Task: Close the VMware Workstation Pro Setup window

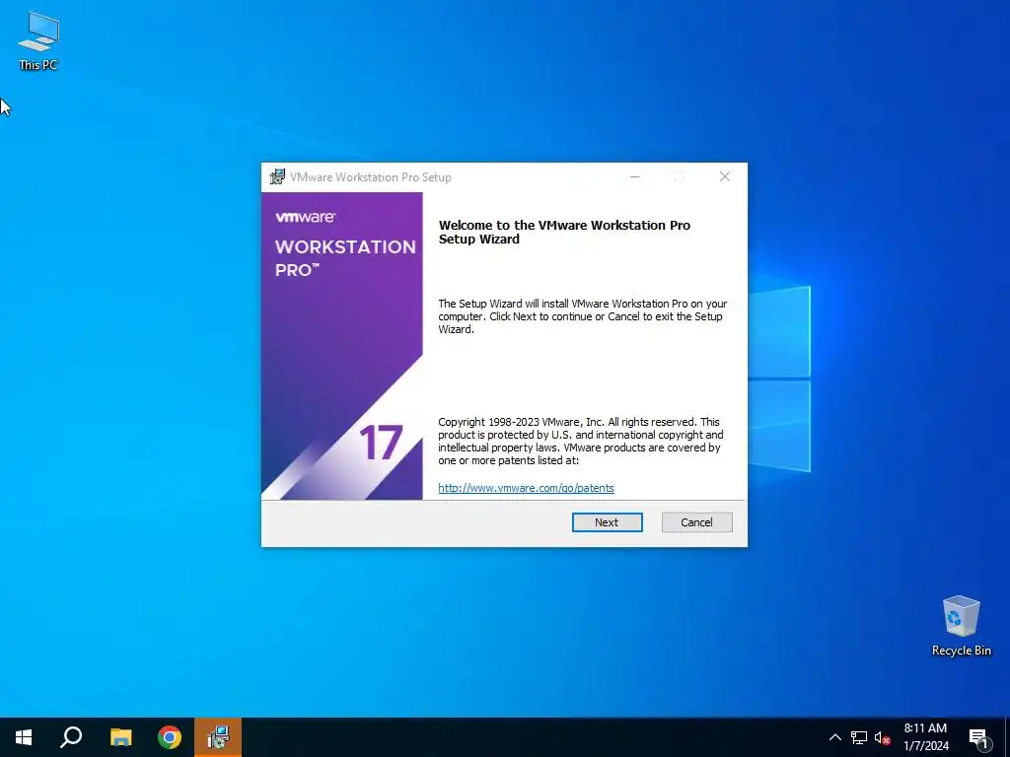Action: 725,177
